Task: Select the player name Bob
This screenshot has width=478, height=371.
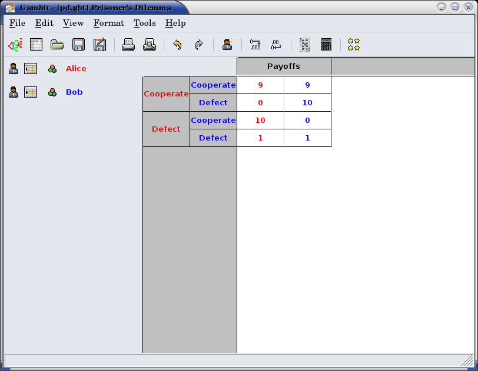Action: [74, 92]
